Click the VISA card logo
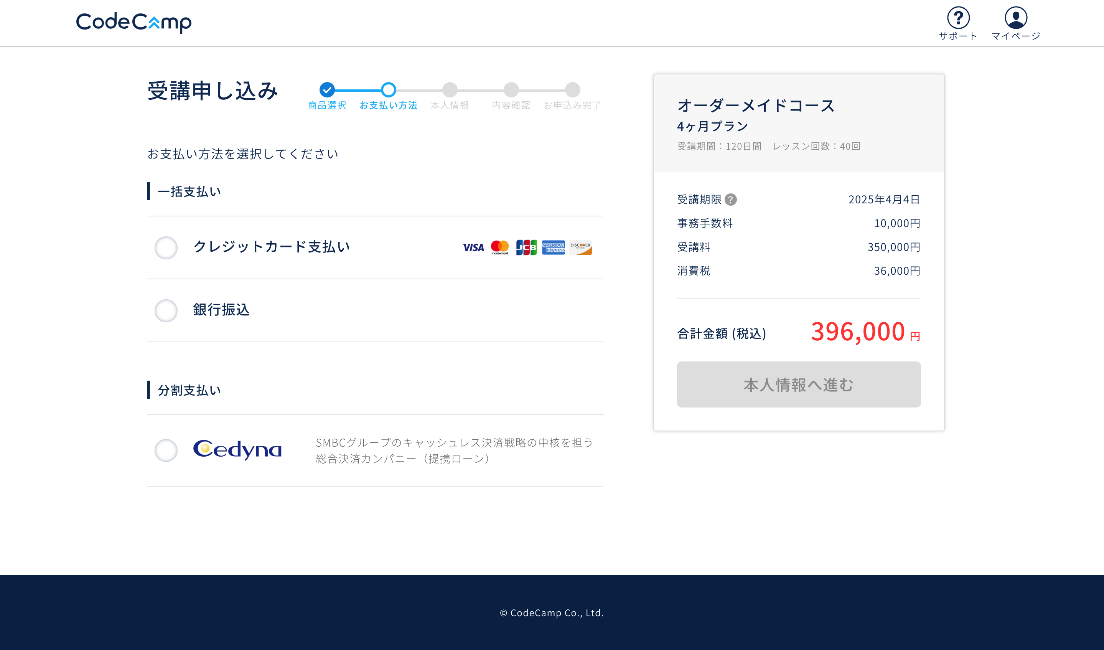The image size is (1104, 650). [473, 247]
